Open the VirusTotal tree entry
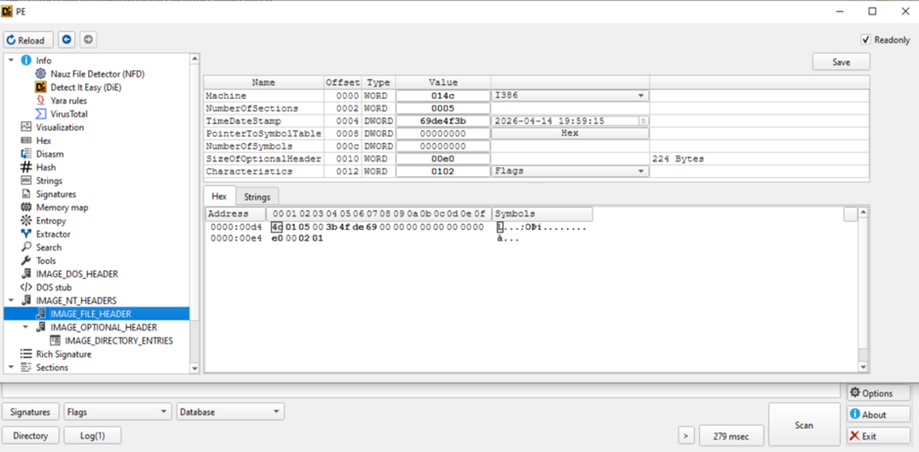Image resolution: width=919 pixels, height=452 pixels. point(68,113)
